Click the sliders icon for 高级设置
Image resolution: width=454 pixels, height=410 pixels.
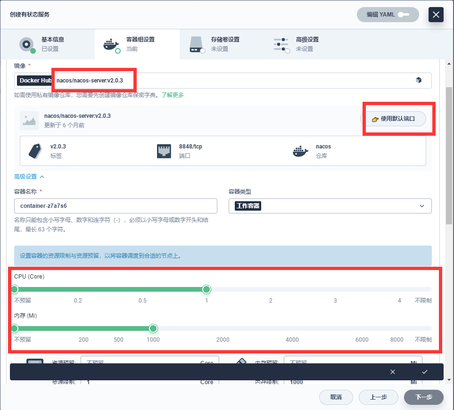coord(281,44)
